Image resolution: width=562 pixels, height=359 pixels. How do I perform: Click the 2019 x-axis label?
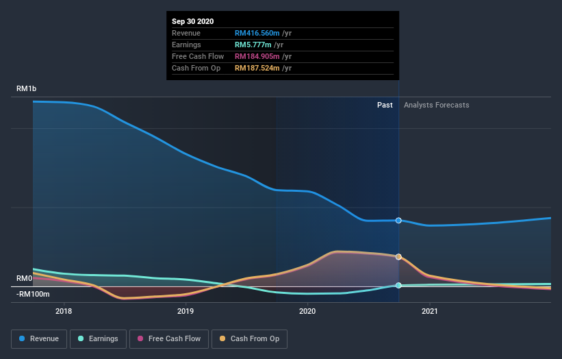tap(186, 311)
